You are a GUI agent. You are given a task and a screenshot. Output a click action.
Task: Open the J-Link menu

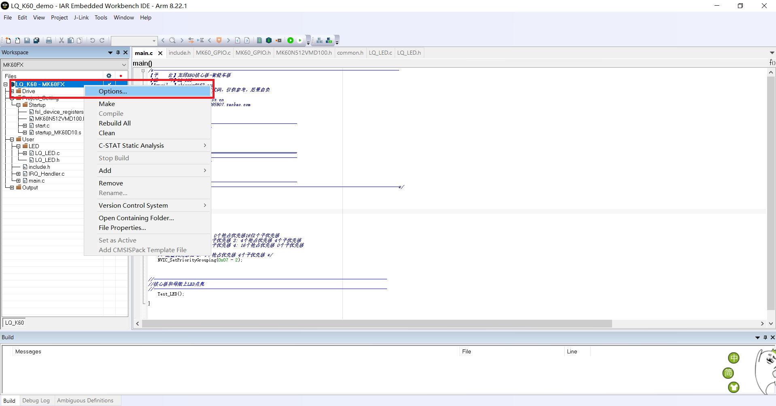(x=81, y=17)
